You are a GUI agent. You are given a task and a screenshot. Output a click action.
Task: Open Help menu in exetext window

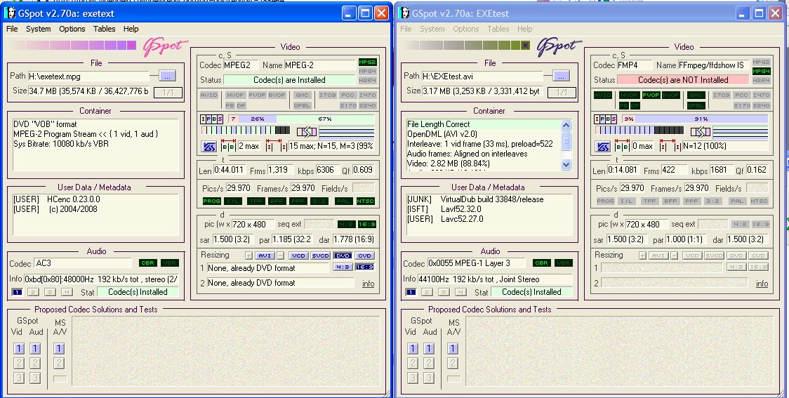131,29
